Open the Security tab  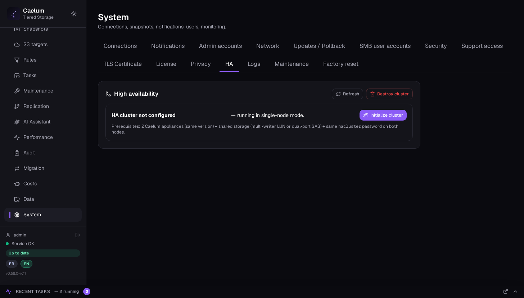tap(436, 46)
